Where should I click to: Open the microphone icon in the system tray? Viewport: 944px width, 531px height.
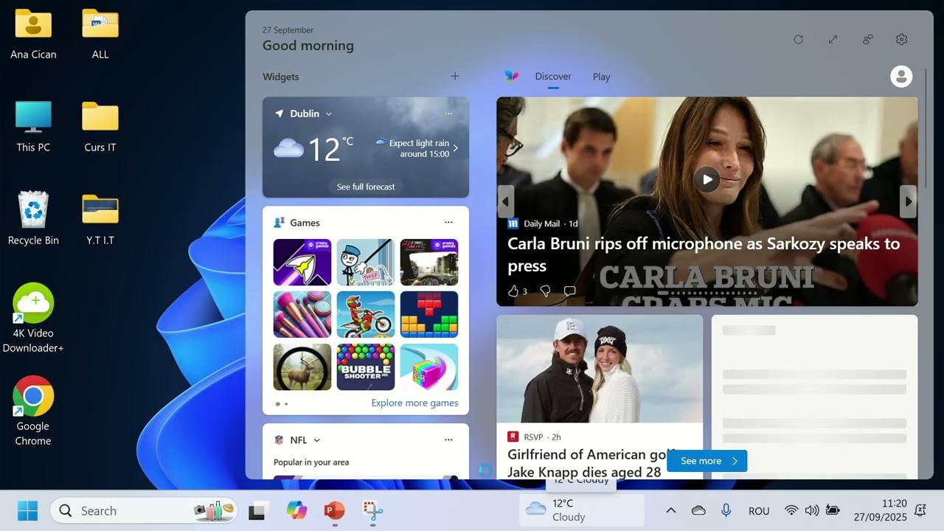click(726, 510)
